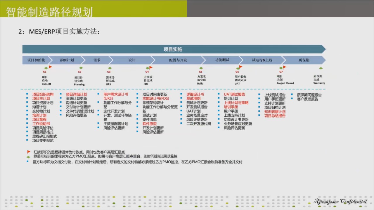This screenshot has height=210, width=374.
Task: Click the red flag icon in the legend
Action: point(29,152)
